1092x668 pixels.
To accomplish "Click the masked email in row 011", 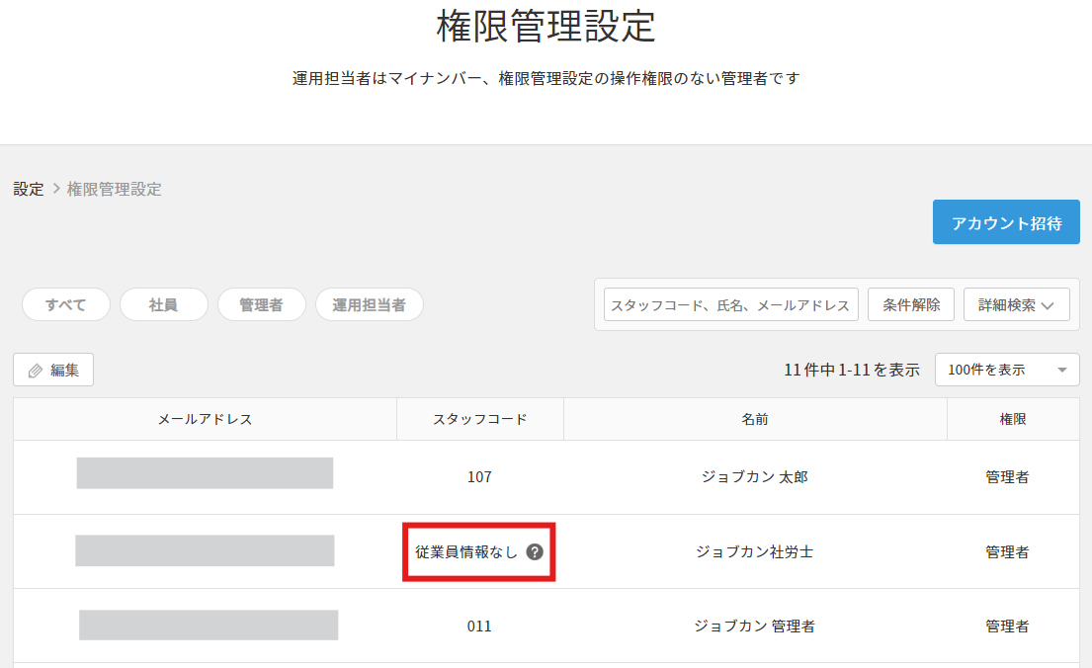I will coord(209,625).
